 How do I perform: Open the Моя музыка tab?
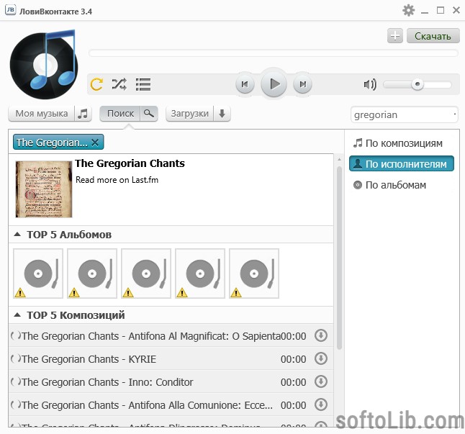click(42, 114)
